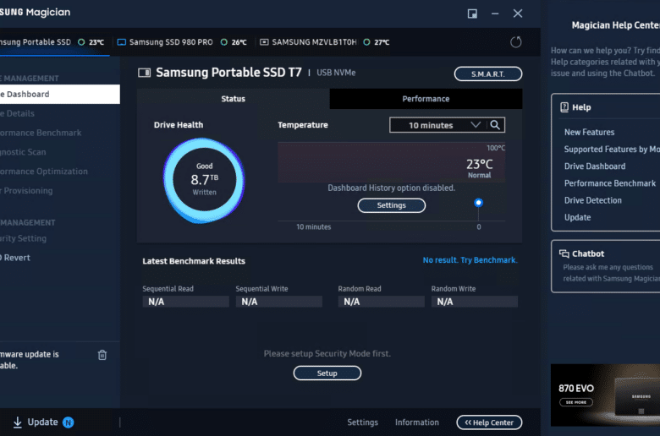Click the Random Write N/A value
This screenshot has height=436, width=660.
pos(475,302)
